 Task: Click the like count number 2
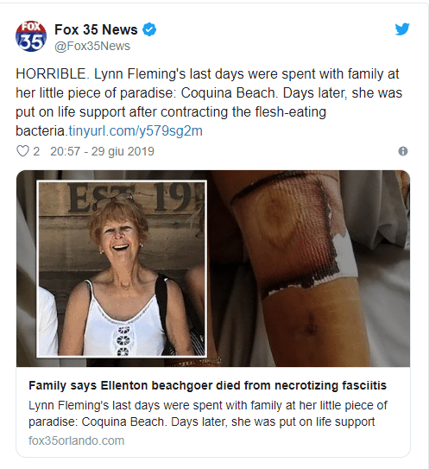click(x=36, y=151)
